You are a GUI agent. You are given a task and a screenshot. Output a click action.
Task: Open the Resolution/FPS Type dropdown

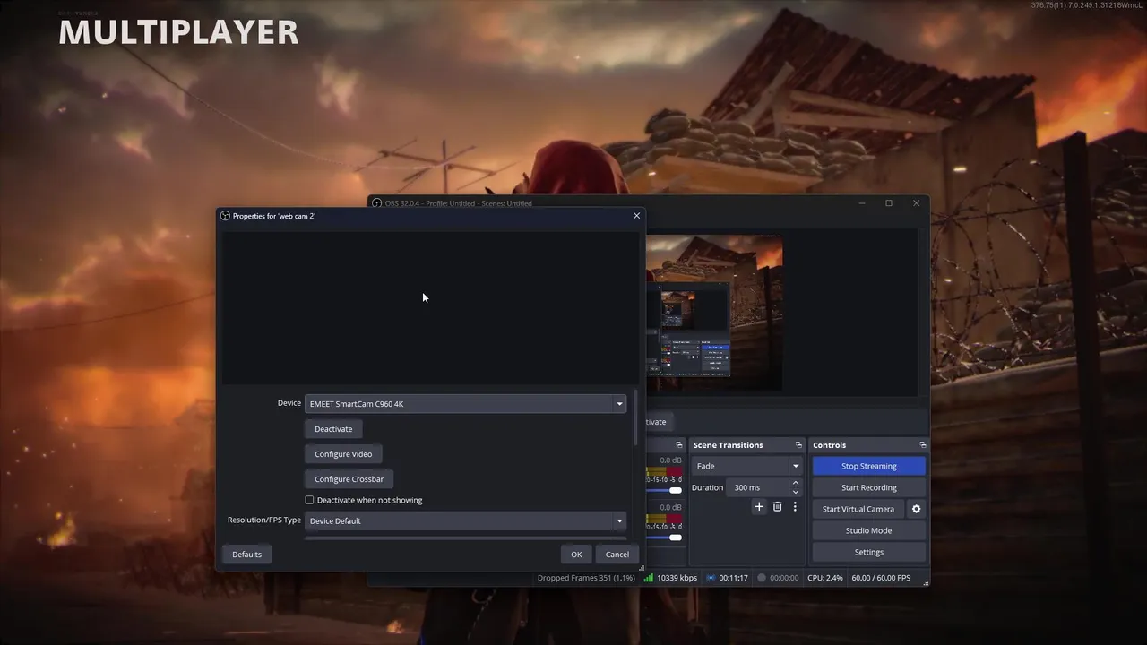[465, 520]
